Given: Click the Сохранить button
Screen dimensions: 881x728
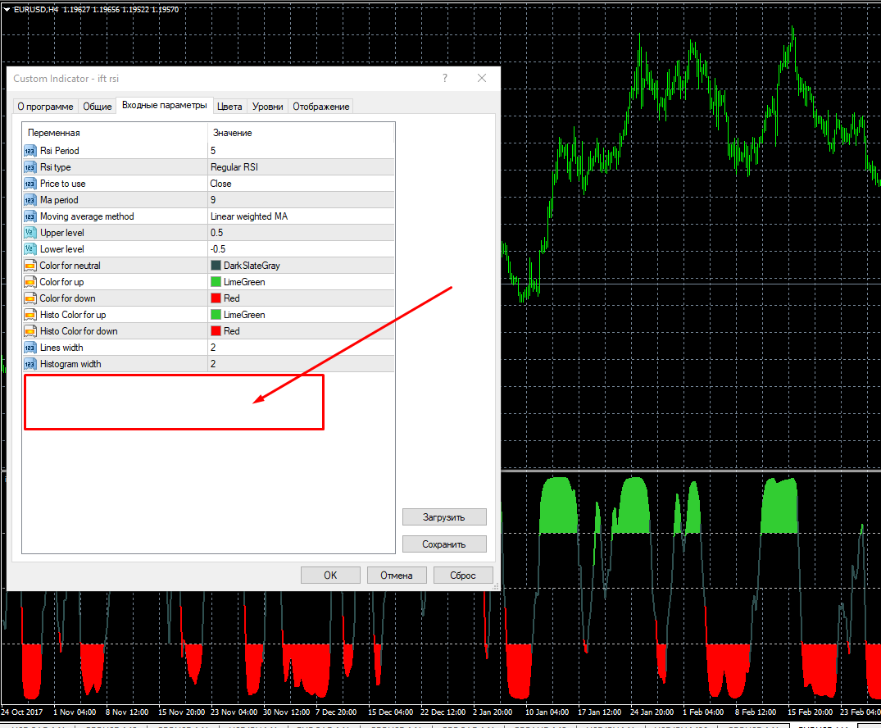Looking at the screenshot, I should [x=444, y=544].
